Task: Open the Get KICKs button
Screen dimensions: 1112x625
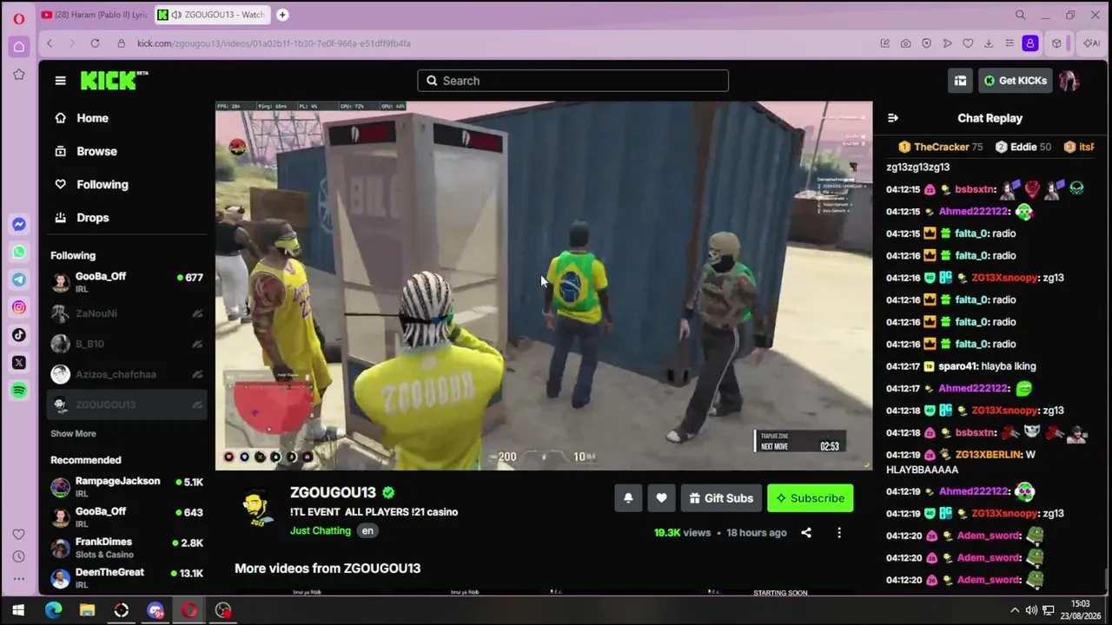Action: coord(1015,81)
